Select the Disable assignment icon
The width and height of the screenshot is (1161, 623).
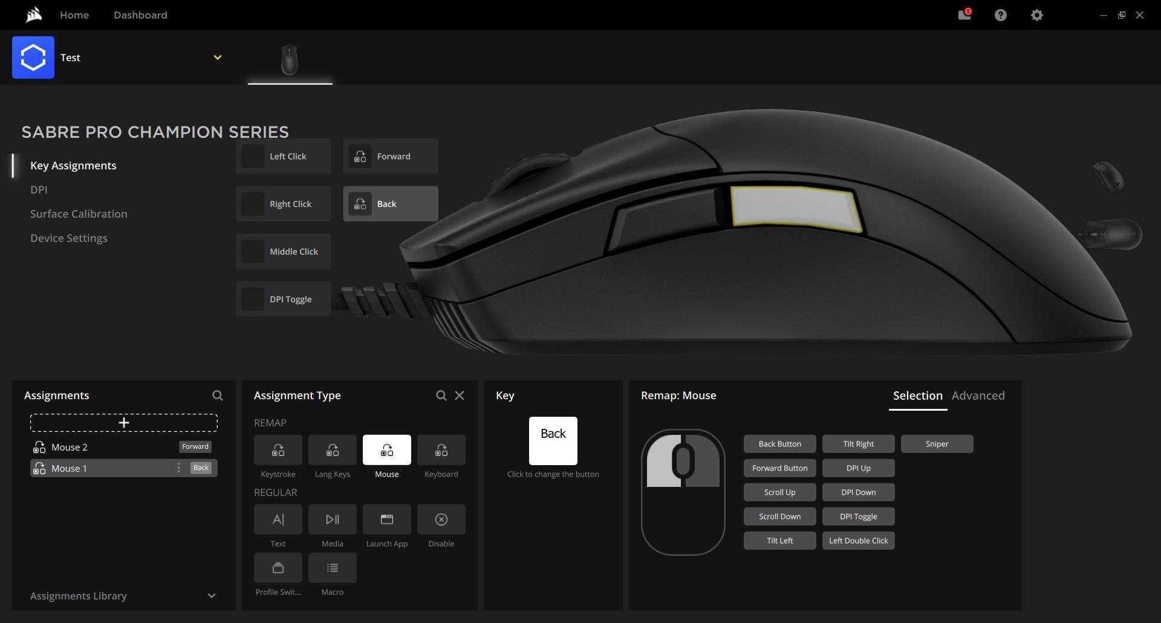441,520
